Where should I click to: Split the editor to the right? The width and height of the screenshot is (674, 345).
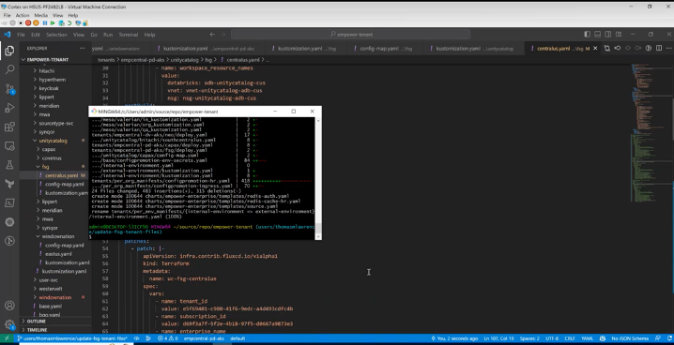tap(659, 48)
